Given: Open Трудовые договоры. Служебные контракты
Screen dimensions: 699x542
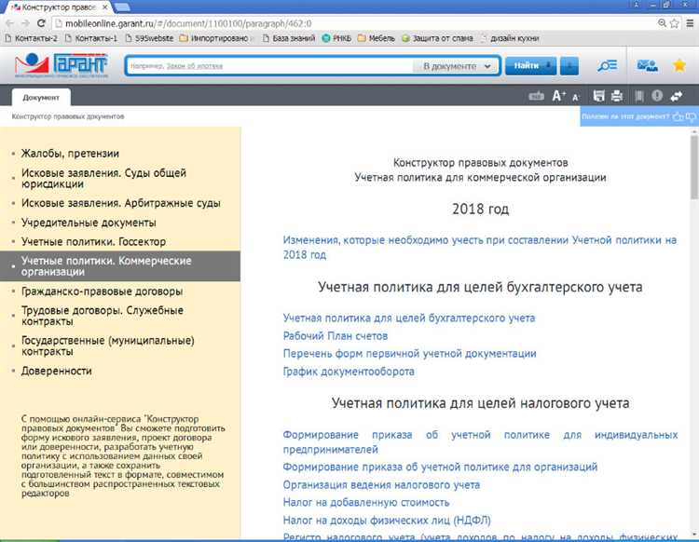Looking at the screenshot, I should point(103,316).
